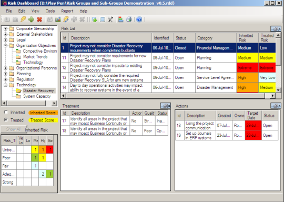Viewport: 284px width, 202px height.
Task: Select the Inherited radio button
Action: point(6,113)
